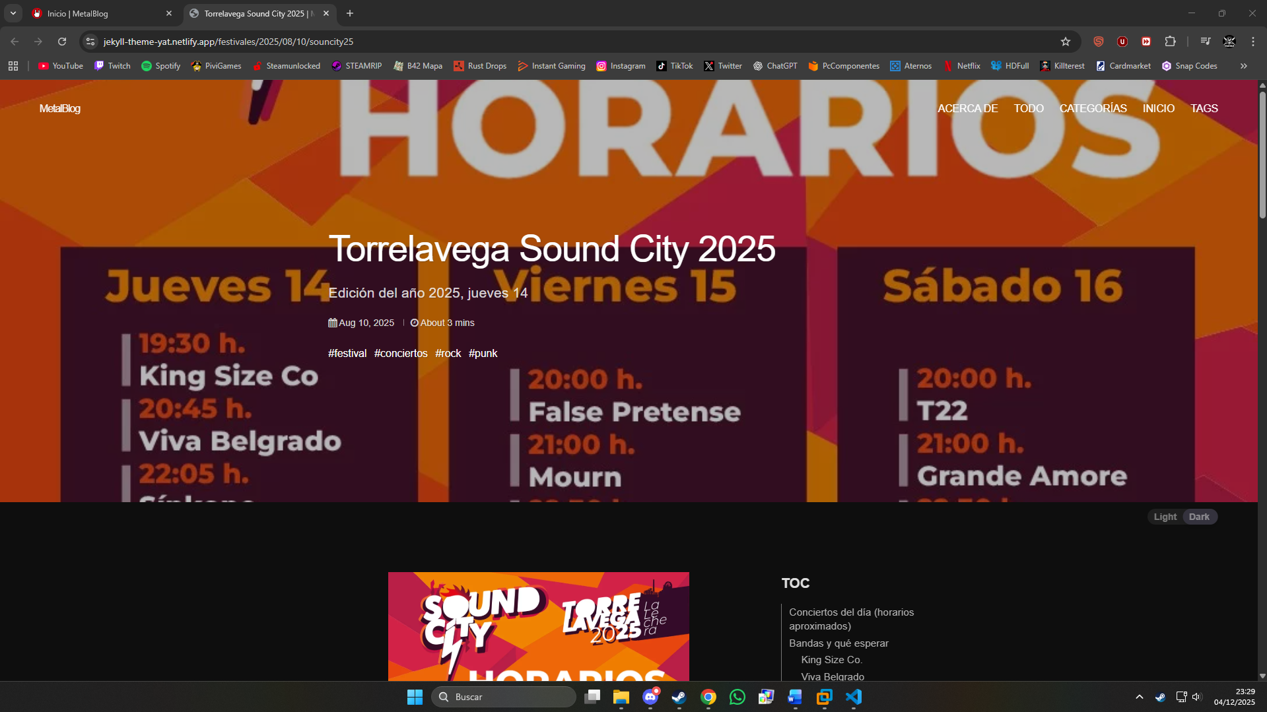Screen dimensions: 1267x712
Task: Click the #festival tag link
Action: 347,354
